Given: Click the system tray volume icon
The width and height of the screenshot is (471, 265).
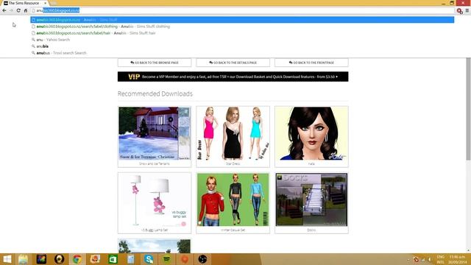Looking at the screenshot, I should 430,259.
